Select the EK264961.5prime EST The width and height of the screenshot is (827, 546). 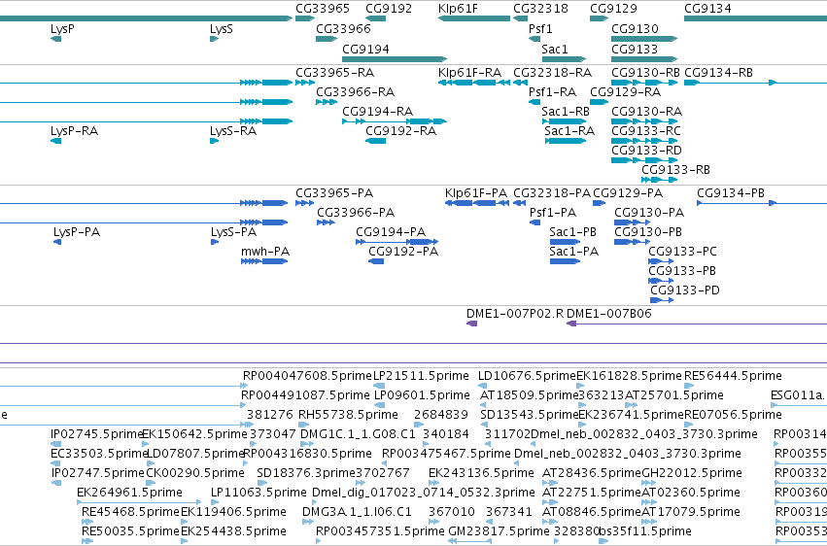139,503
